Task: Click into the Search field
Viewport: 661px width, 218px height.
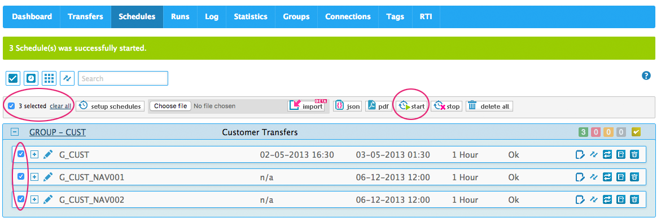Action: tap(123, 78)
